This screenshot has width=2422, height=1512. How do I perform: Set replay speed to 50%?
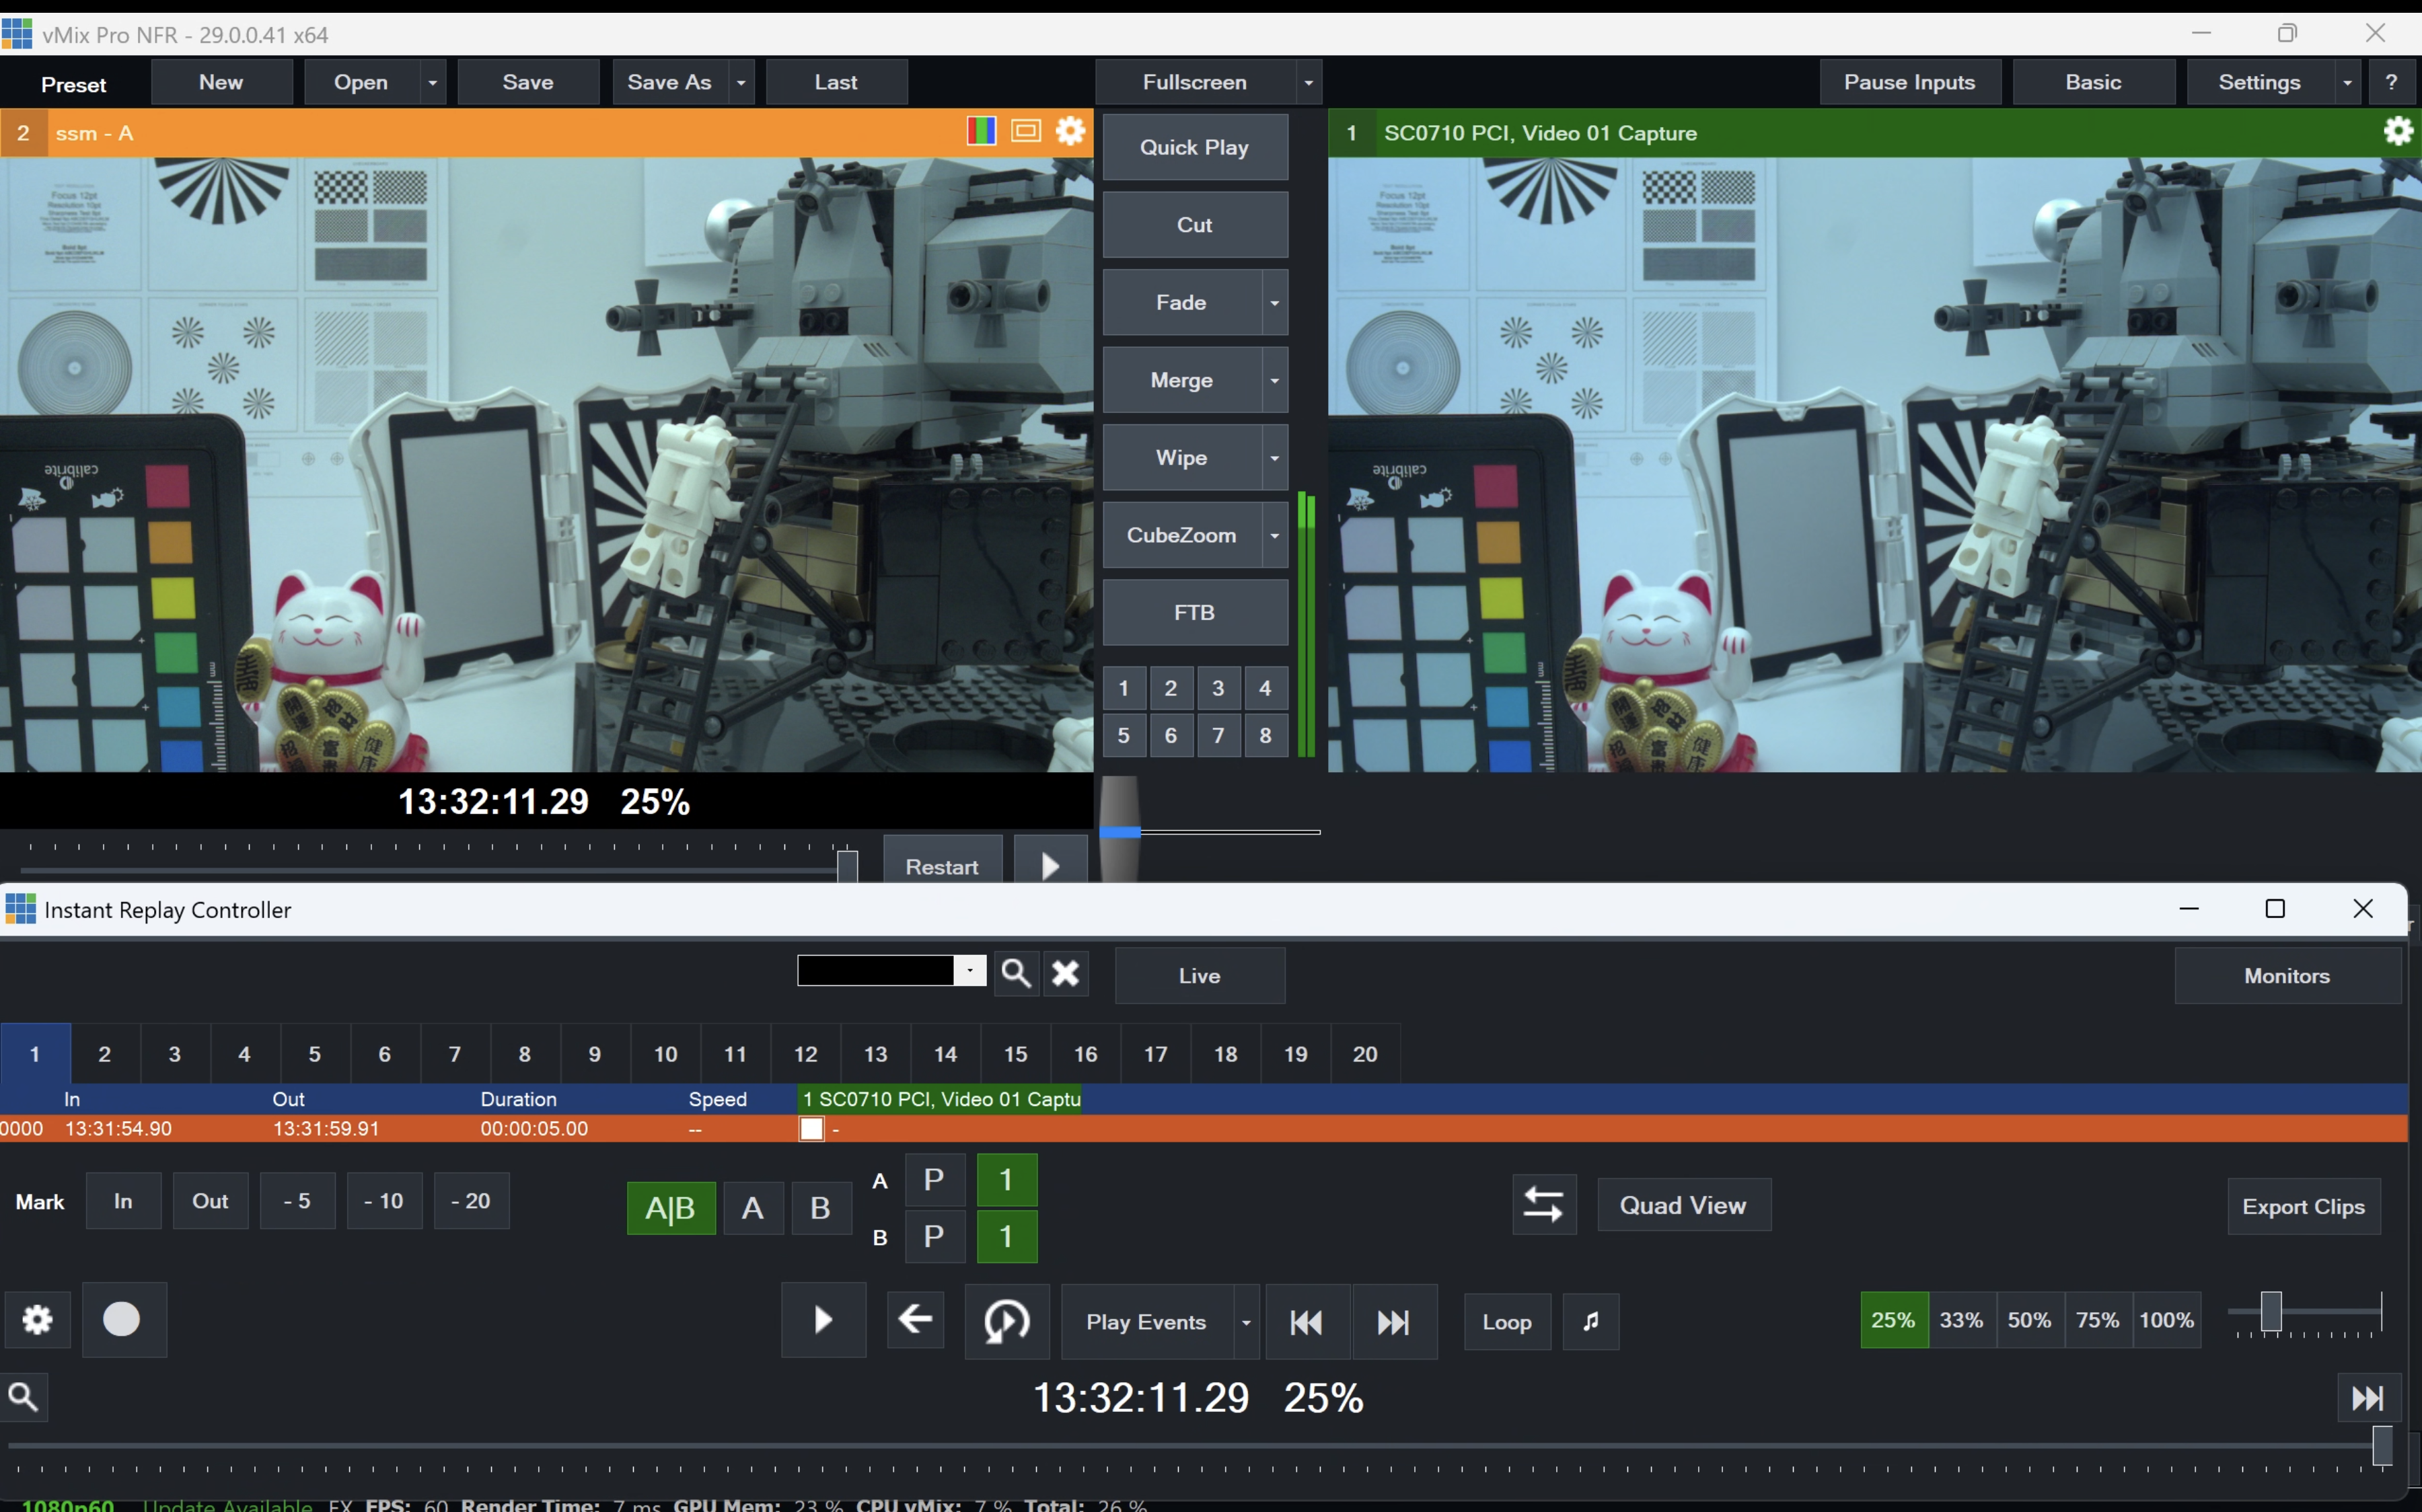(x=2029, y=1319)
